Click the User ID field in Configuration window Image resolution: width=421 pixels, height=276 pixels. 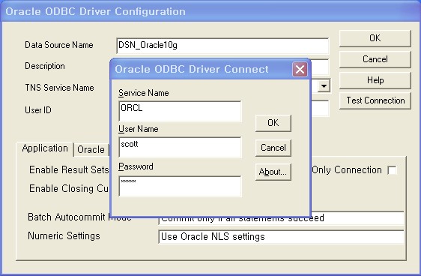tap(320, 108)
